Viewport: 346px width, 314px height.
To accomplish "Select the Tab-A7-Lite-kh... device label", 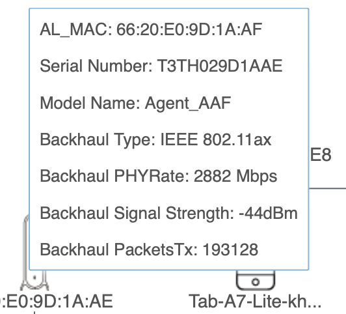I will click(255, 302).
